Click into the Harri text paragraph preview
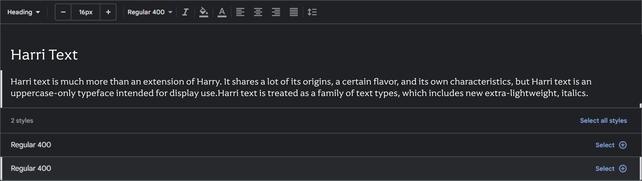 pyautogui.click(x=301, y=87)
